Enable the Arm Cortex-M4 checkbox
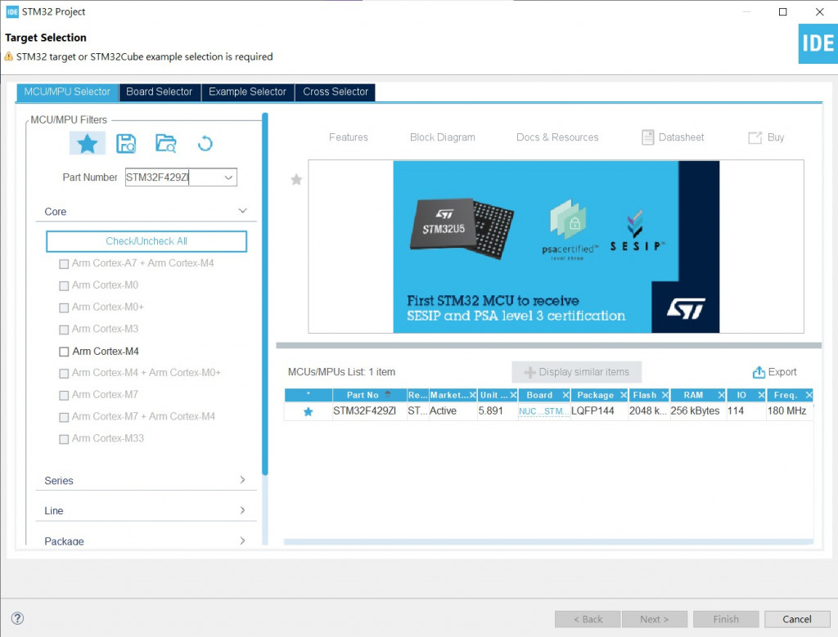Screen dimensions: 838x637 [x=64, y=352]
